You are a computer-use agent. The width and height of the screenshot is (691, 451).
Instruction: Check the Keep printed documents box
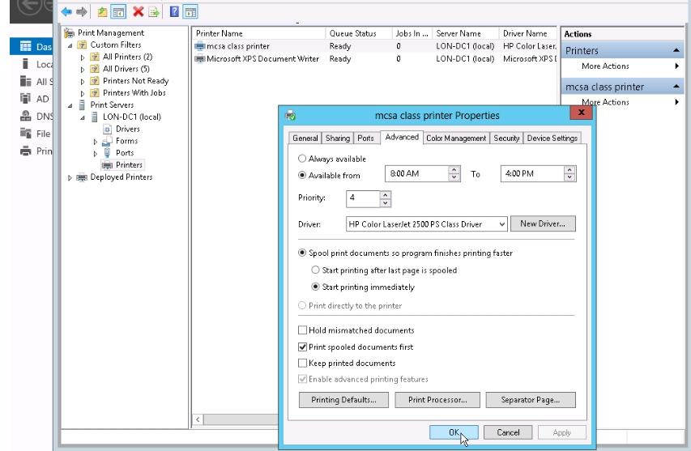coord(303,364)
